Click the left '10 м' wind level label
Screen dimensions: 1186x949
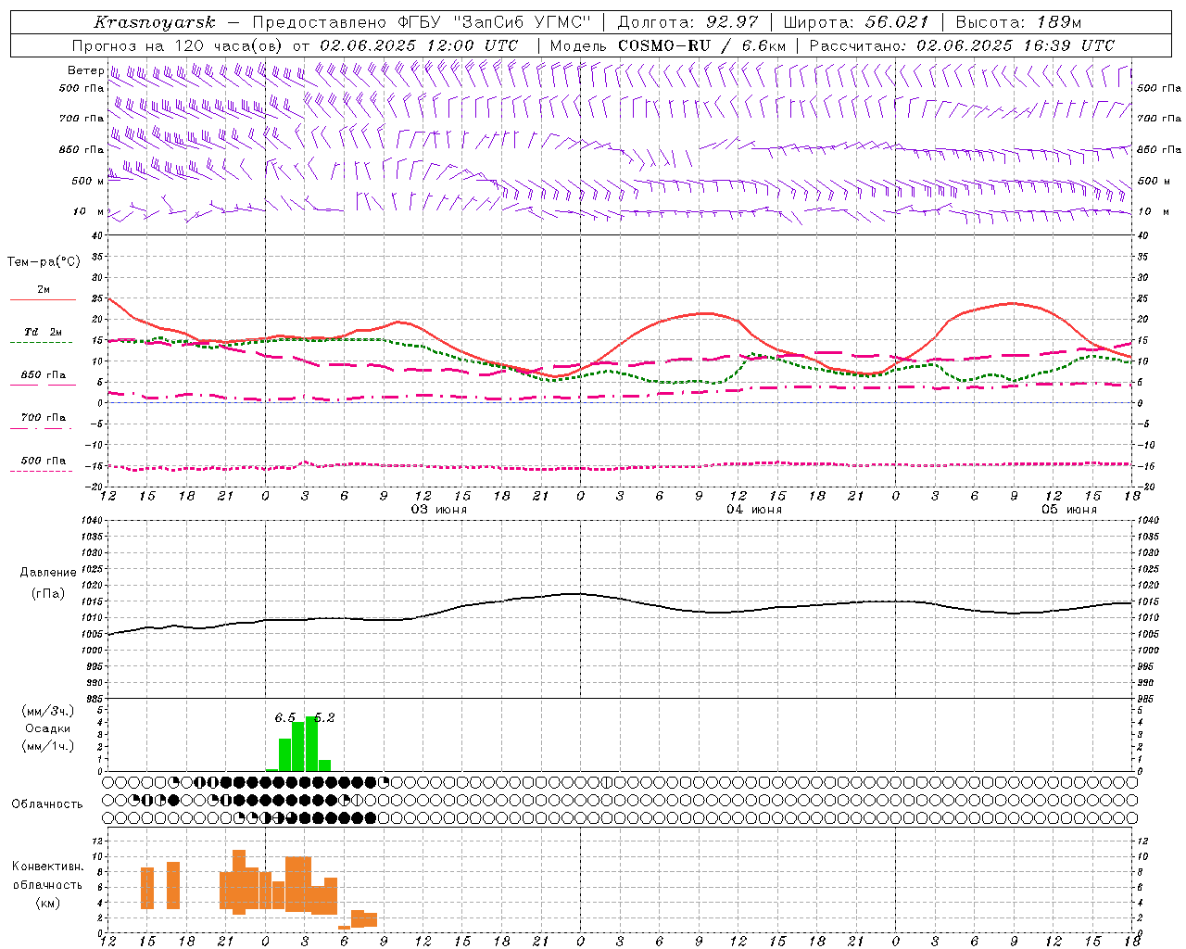tap(88, 211)
